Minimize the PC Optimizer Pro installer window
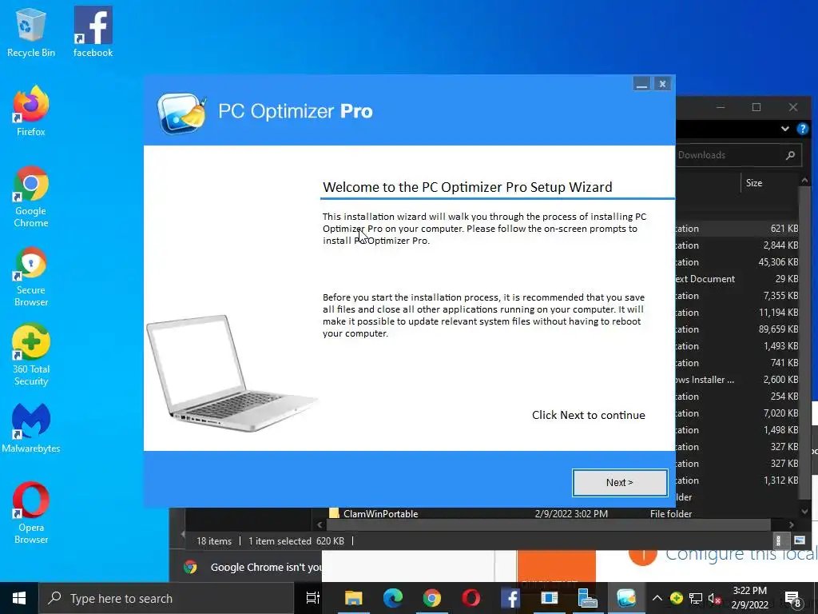Image resolution: width=818 pixels, height=614 pixels. [641, 84]
